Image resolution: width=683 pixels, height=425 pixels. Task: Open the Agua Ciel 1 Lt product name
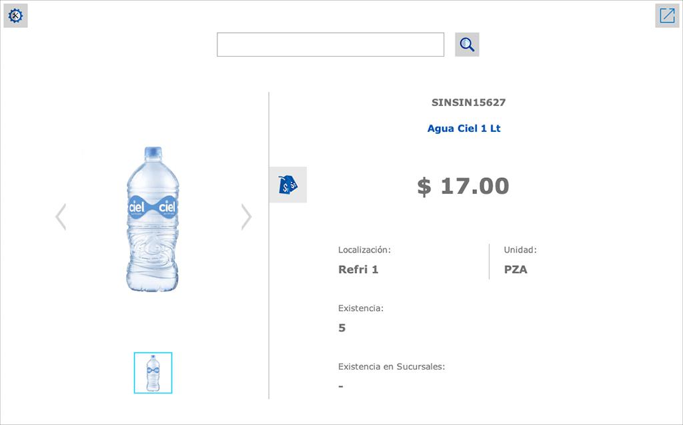464,129
